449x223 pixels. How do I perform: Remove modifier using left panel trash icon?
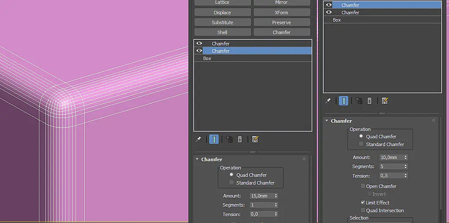[x=240, y=140]
